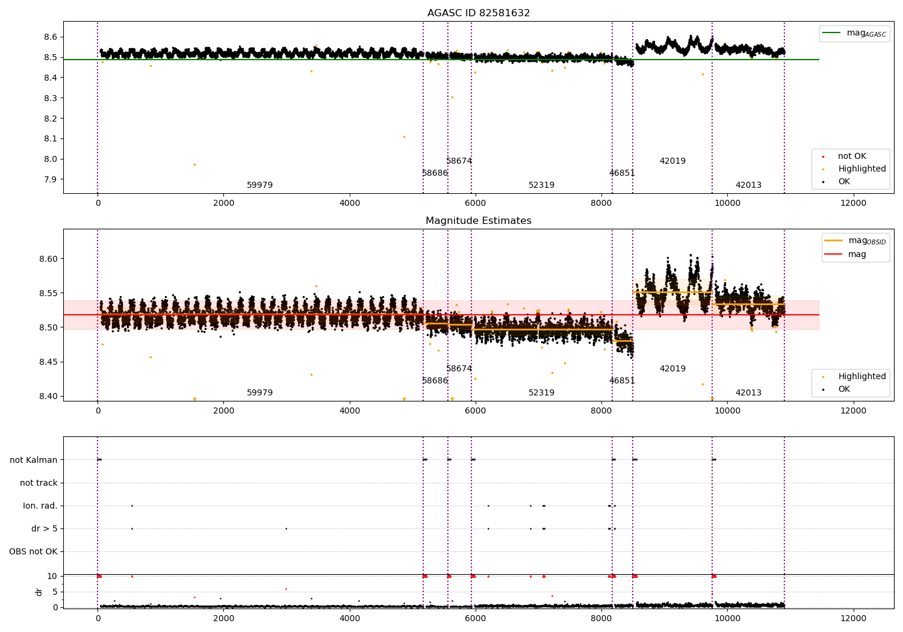Click obsid label 59979 in Magnitude Estimates plot
Screen dimensions: 903x632
(x=260, y=393)
